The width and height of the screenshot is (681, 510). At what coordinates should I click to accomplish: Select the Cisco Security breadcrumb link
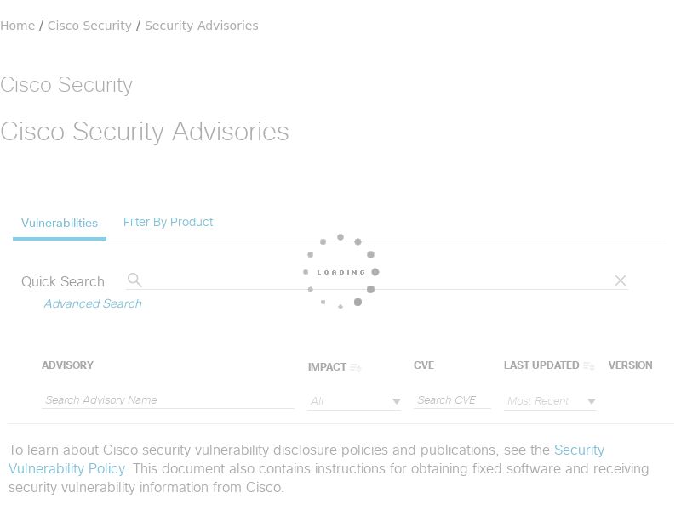point(89,25)
